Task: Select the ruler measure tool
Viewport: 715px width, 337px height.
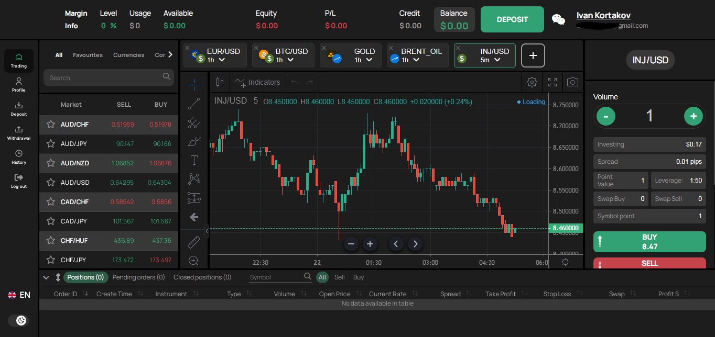Action: (194, 242)
